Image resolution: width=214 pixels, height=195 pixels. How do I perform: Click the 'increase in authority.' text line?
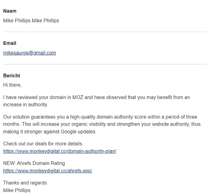coord(26,105)
